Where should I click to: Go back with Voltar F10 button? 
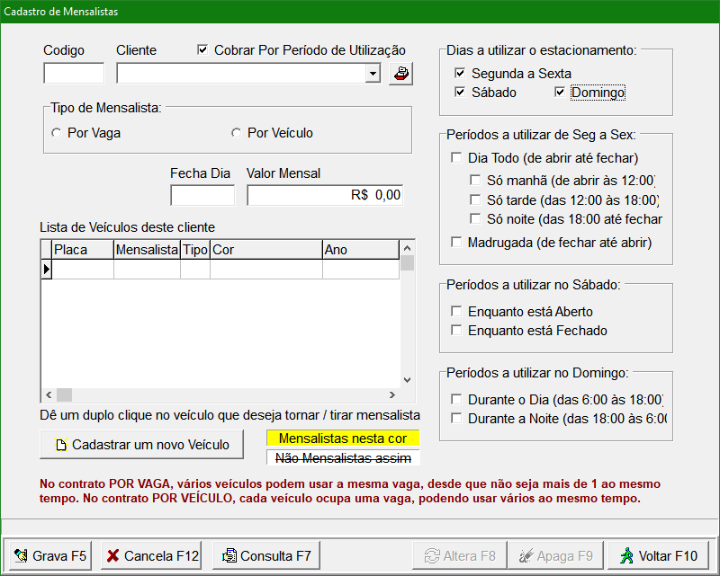[x=658, y=556]
